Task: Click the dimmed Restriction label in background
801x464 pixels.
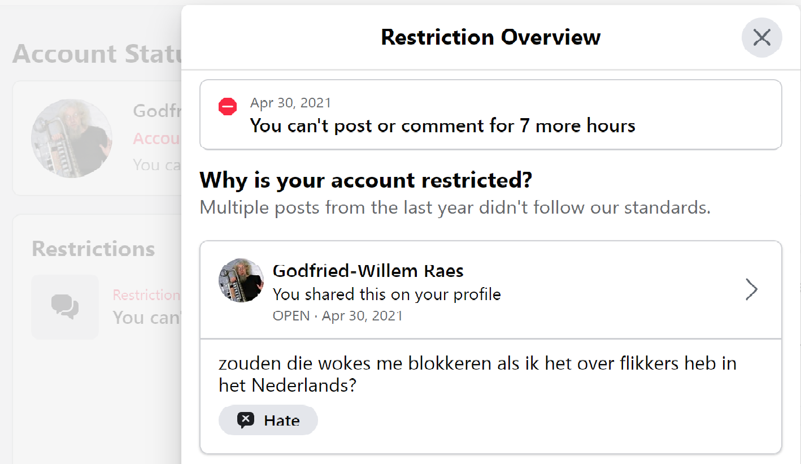Action: click(x=146, y=294)
